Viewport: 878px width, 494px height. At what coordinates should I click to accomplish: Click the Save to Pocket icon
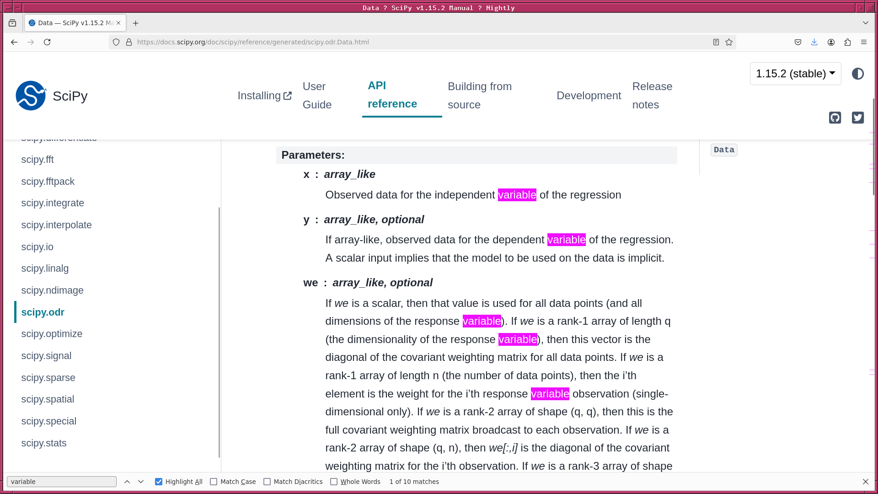(798, 42)
